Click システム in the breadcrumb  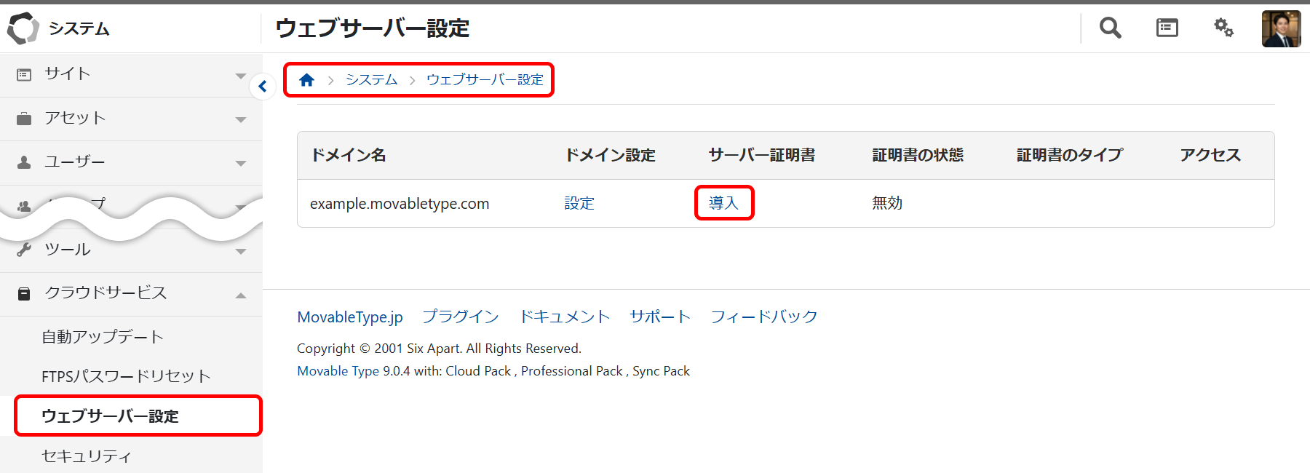click(x=371, y=80)
